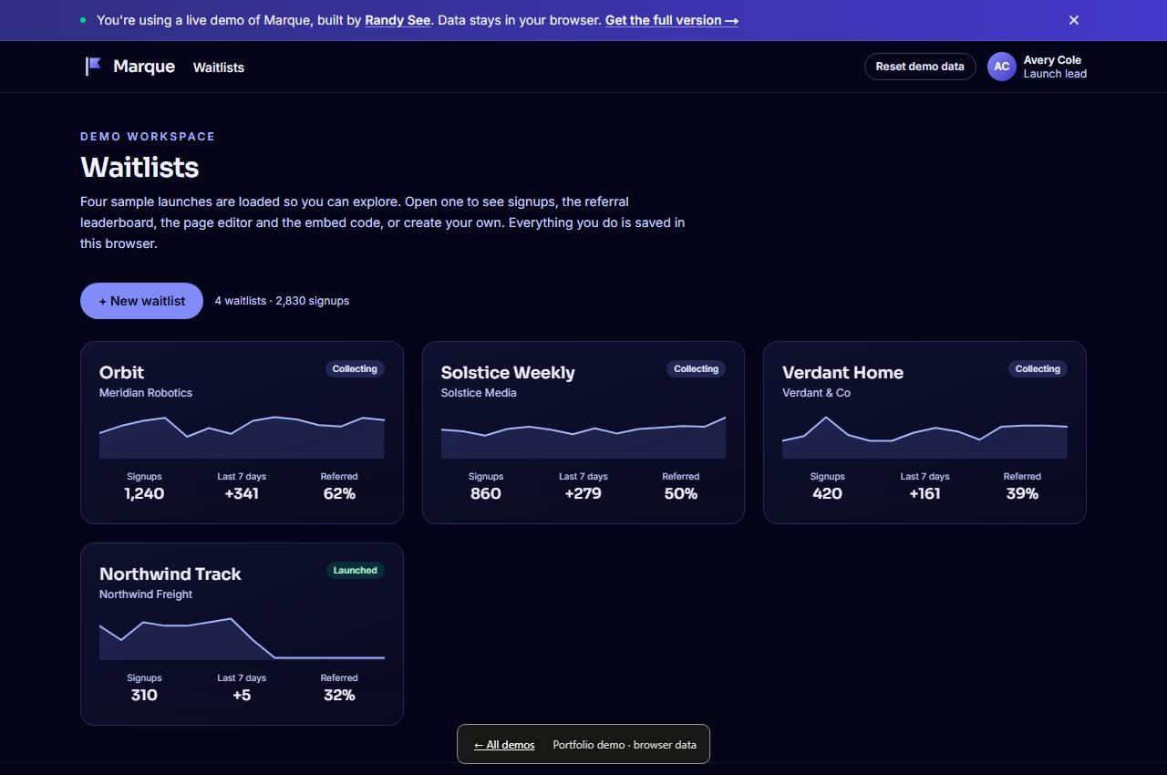Click Reset demo data button

click(x=920, y=67)
